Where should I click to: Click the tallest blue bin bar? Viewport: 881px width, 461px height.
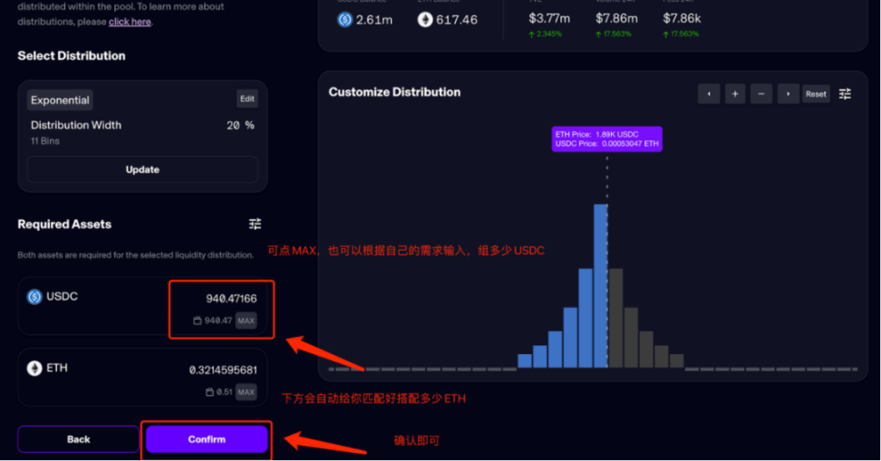(x=601, y=286)
